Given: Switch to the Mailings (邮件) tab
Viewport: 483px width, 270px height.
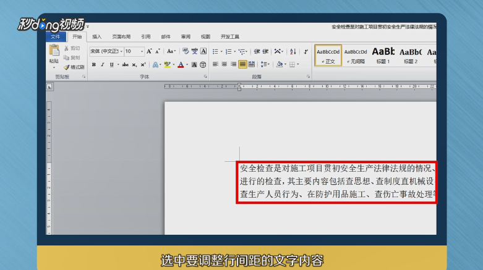Looking at the screenshot, I should [166, 36].
